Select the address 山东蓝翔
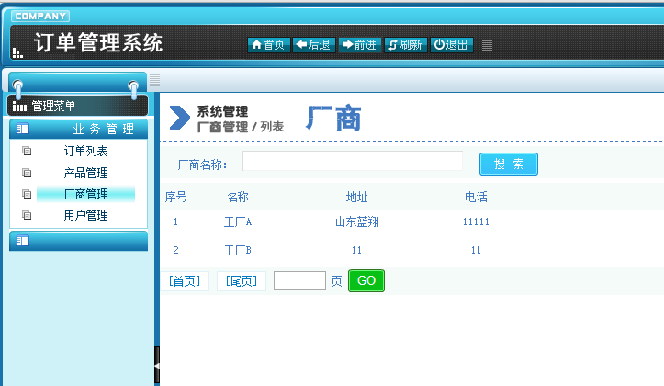 pyautogui.click(x=356, y=221)
